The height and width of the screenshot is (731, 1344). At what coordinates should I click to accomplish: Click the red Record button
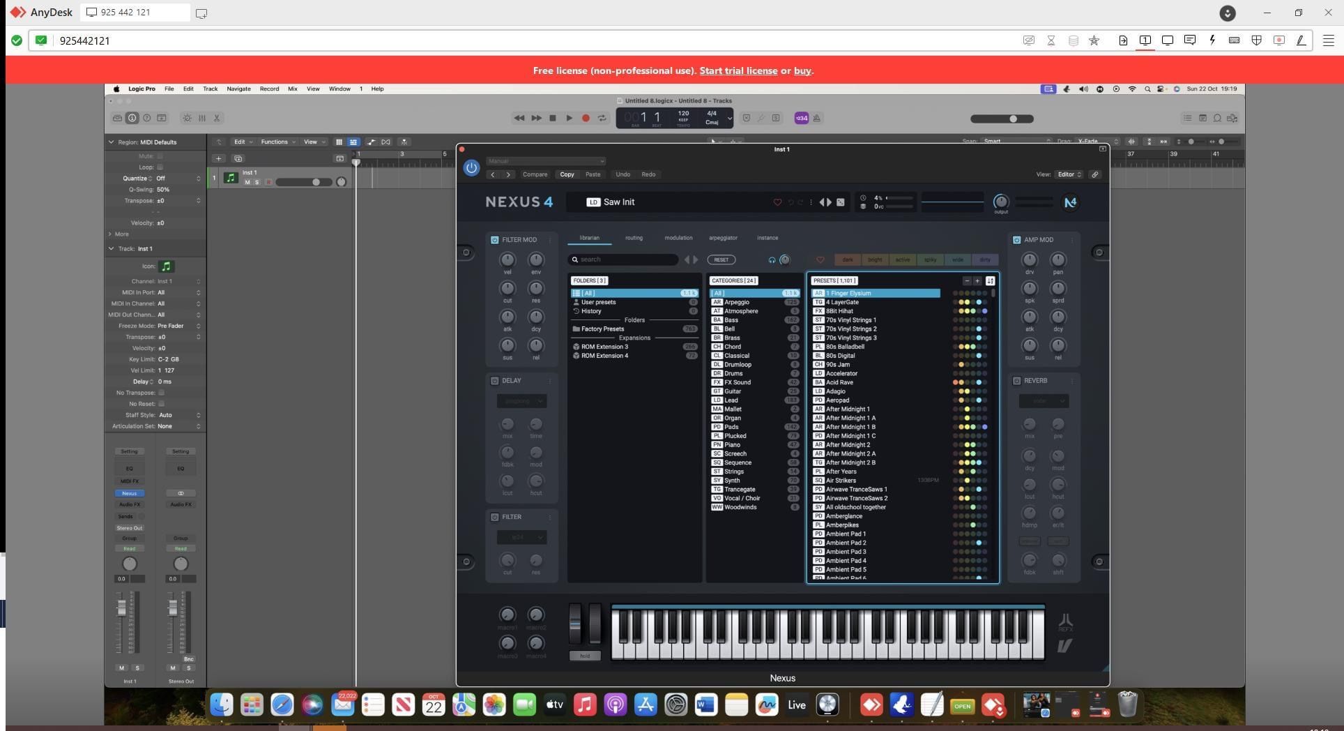tap(586, 119)
